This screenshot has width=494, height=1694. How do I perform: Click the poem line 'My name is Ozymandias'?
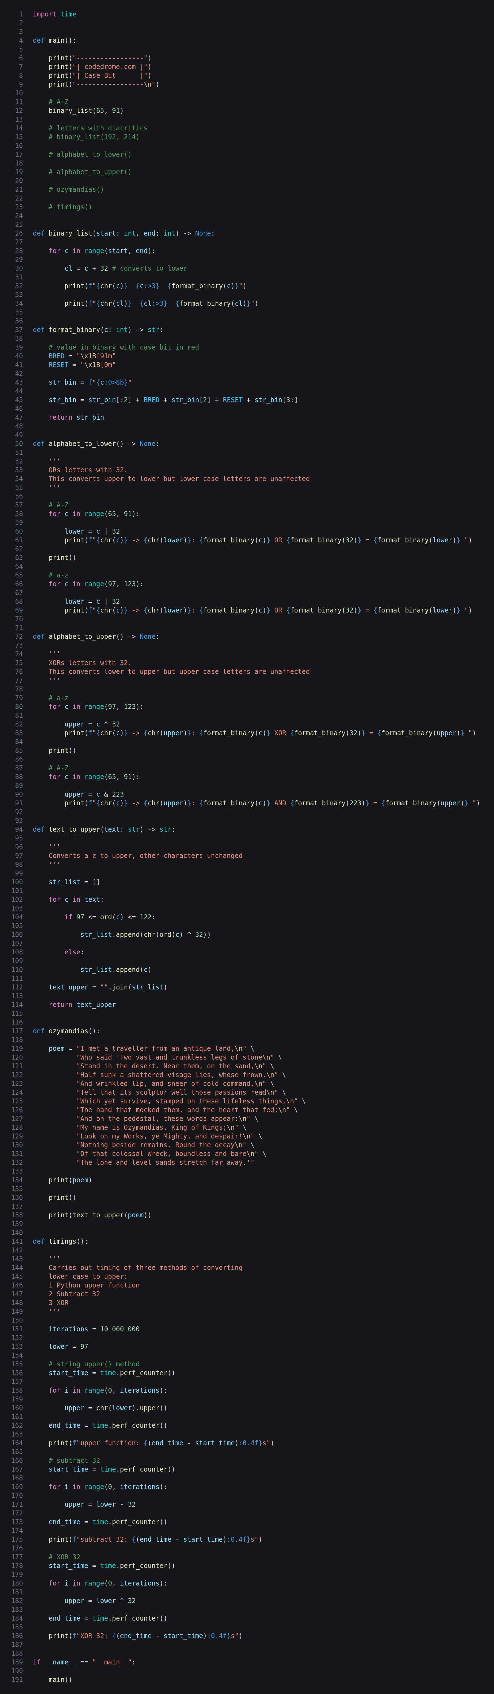pos(161,1127)
